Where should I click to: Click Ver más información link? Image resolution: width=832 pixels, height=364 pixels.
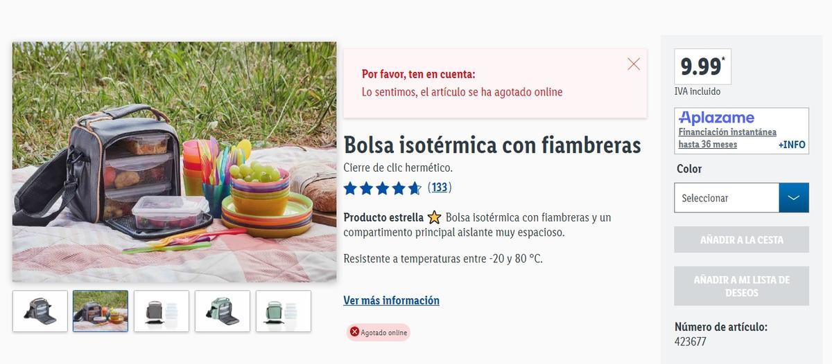[391, 300]
